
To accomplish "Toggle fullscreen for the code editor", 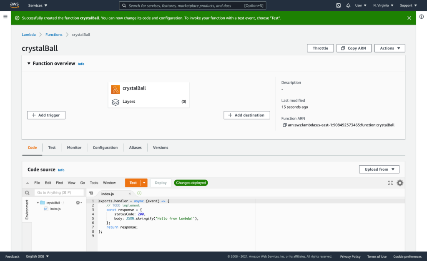I will pyautogui.click(x=390, y=183).
